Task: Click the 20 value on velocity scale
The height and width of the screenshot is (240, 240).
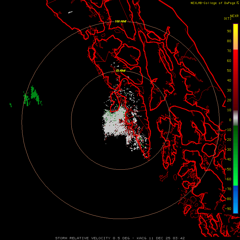Action: coord(229,100)
